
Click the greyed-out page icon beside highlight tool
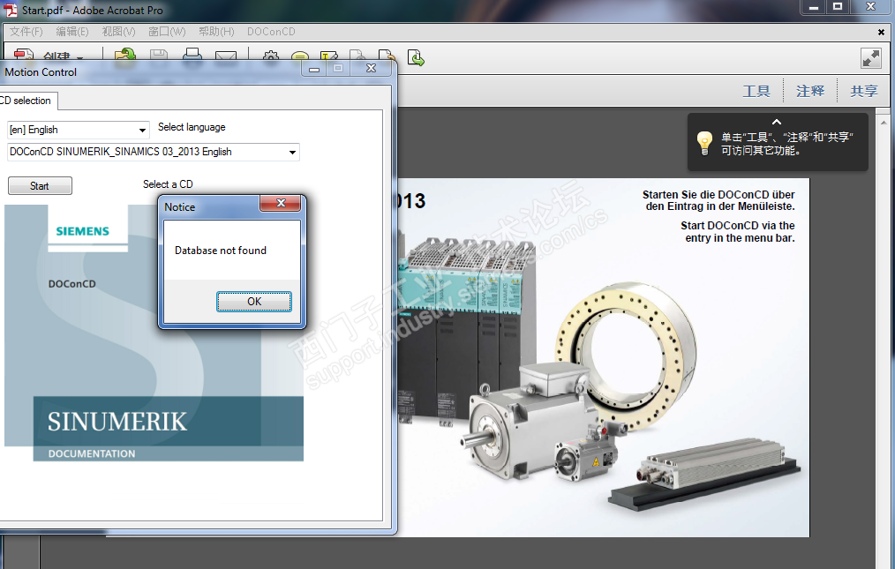pos(357,56)
